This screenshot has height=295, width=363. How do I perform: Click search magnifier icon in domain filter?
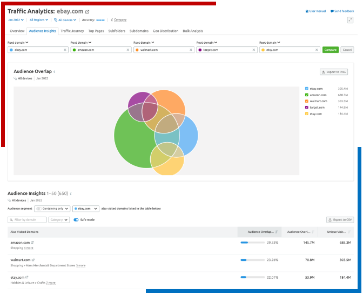coord(11,220)
